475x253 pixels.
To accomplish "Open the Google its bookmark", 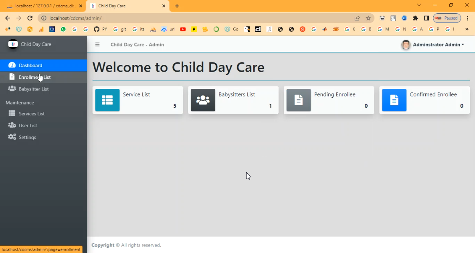I will coord(138,29).
